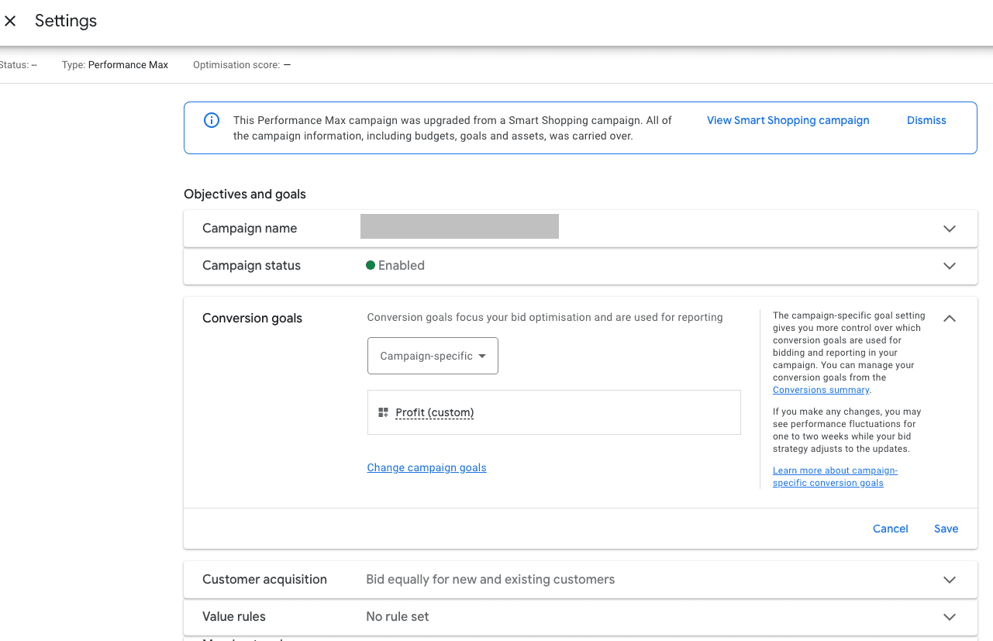Viewport: 993px width, 641px height.
Task: Expand the Campaign status section chevron
Action: (950, 266)
